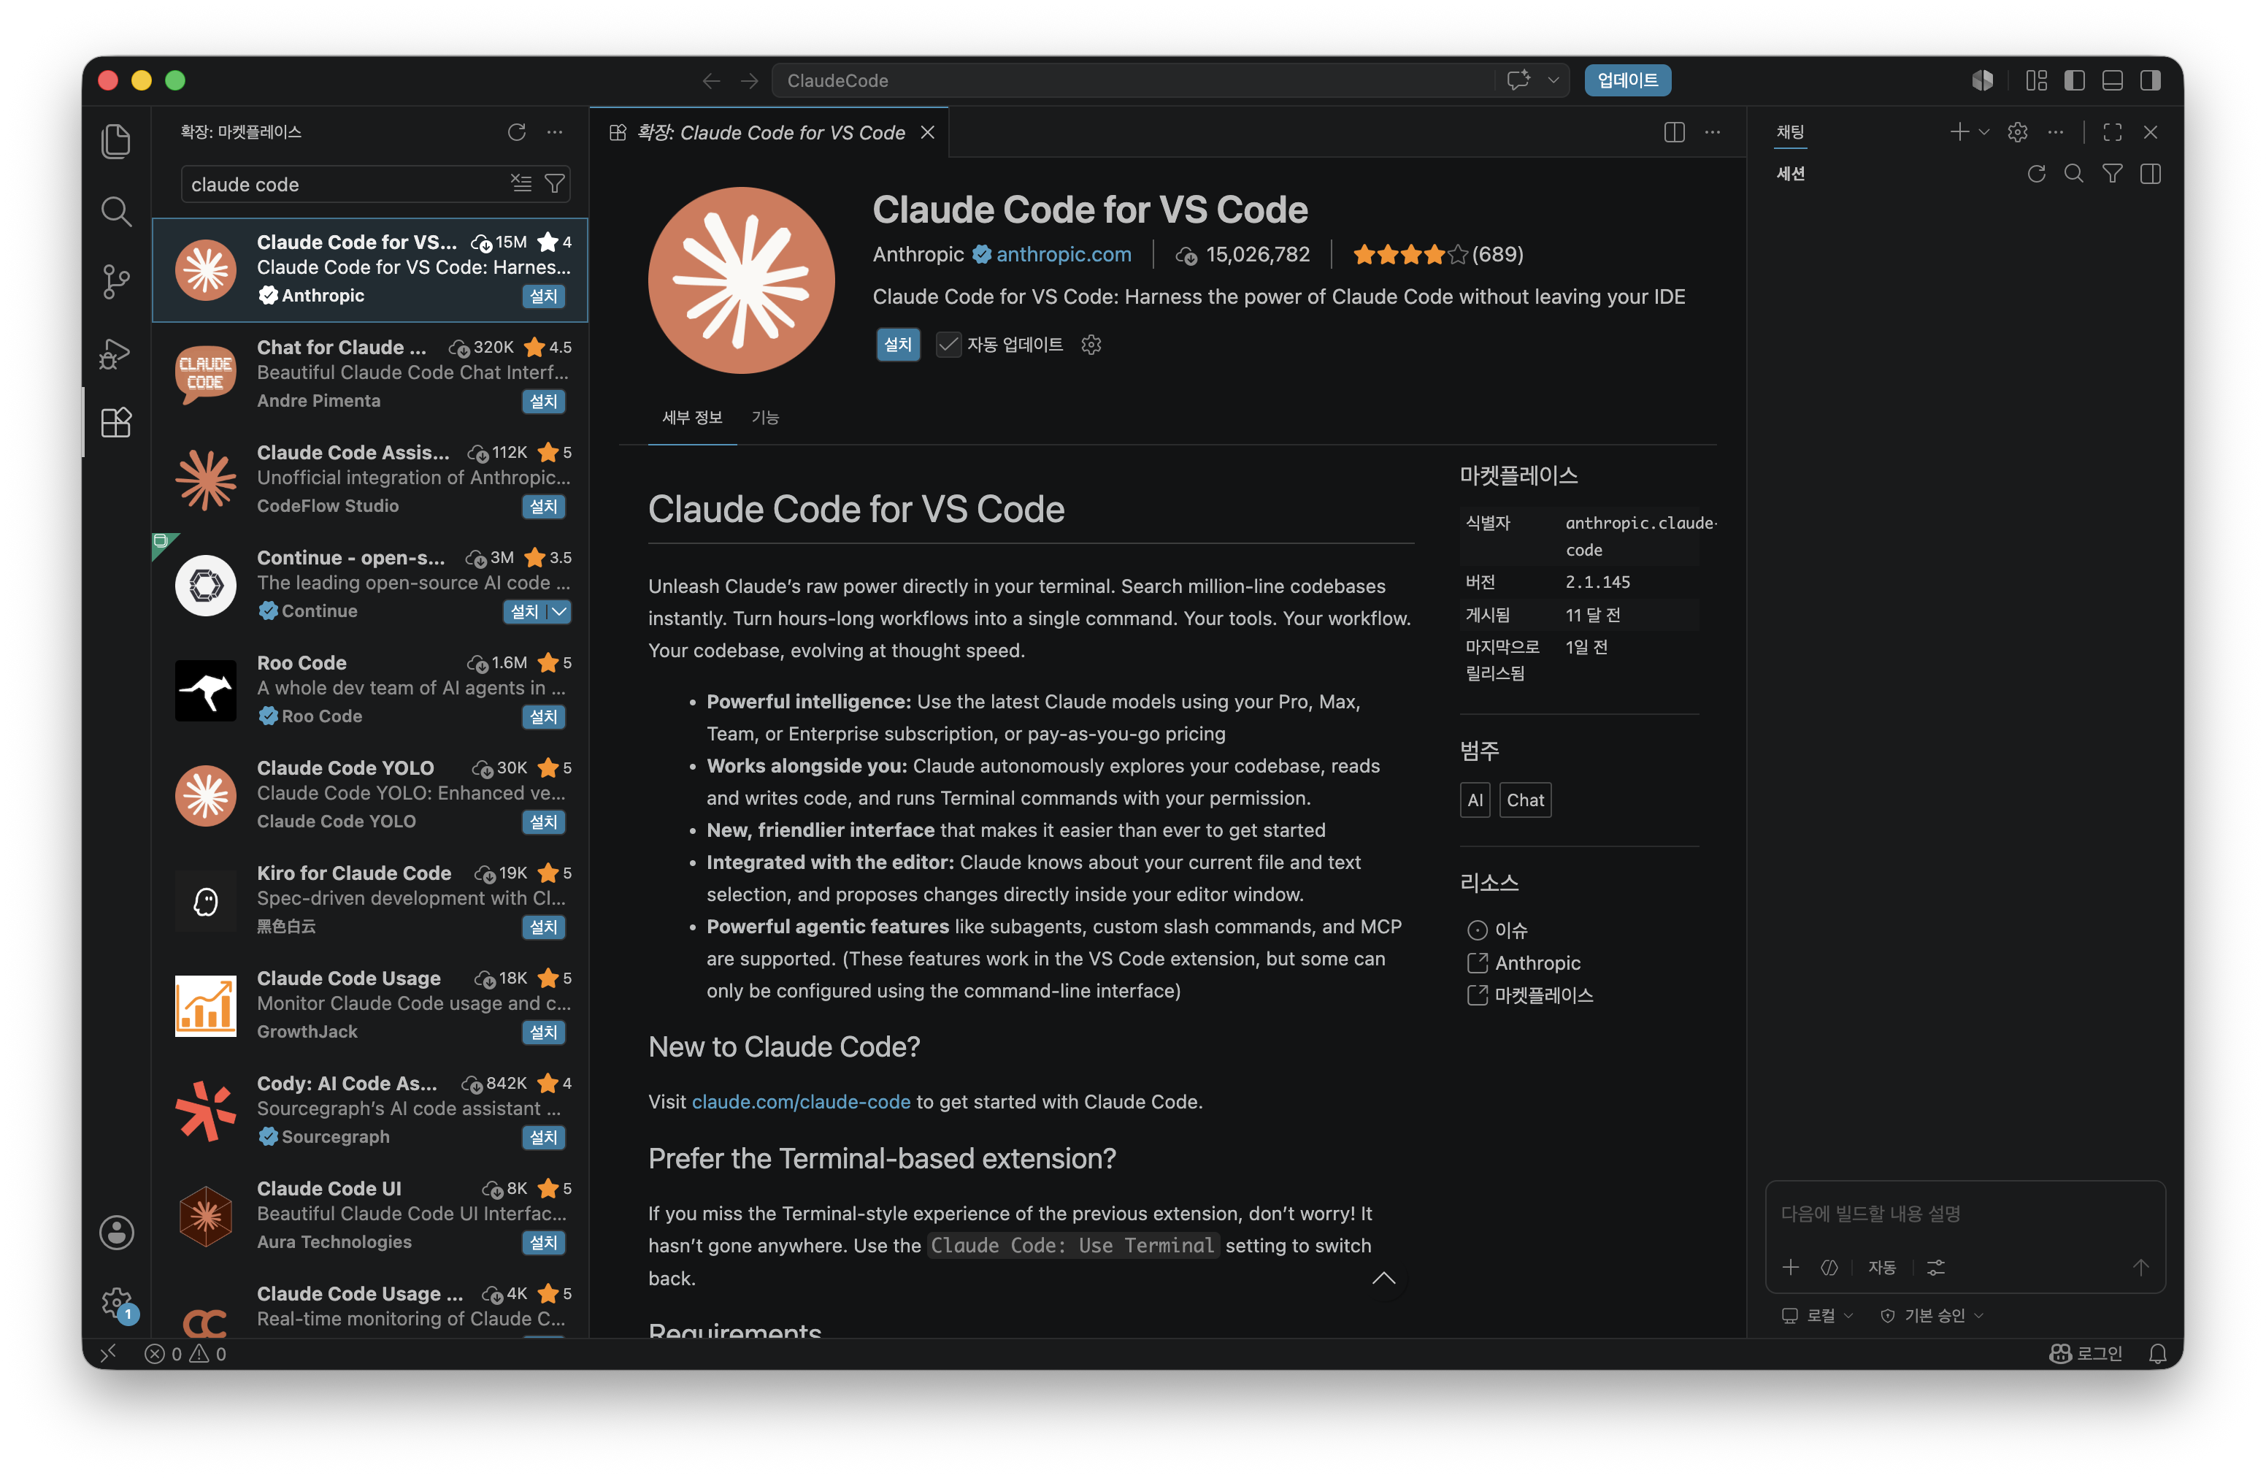Open more actions in extensions sidebar header

click(x=555, y=131)
